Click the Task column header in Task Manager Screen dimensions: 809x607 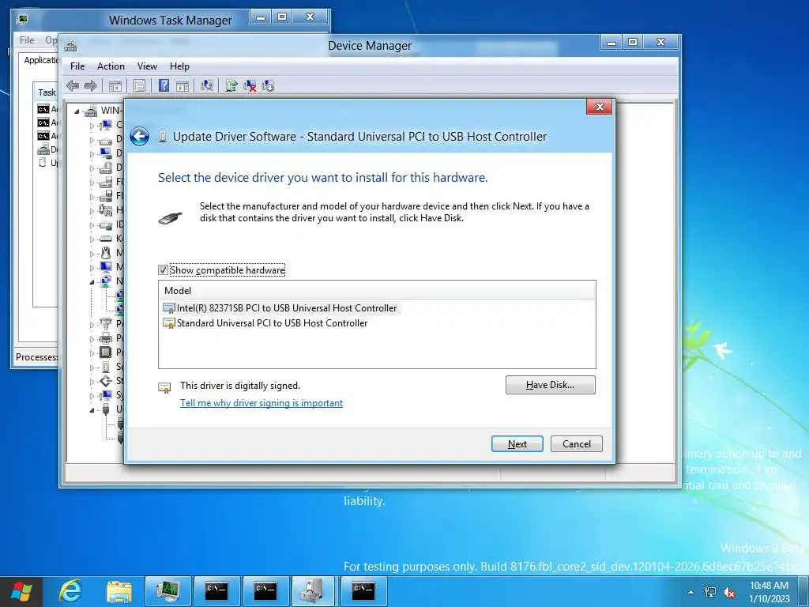pyautogui.click(x=47, y=92)
